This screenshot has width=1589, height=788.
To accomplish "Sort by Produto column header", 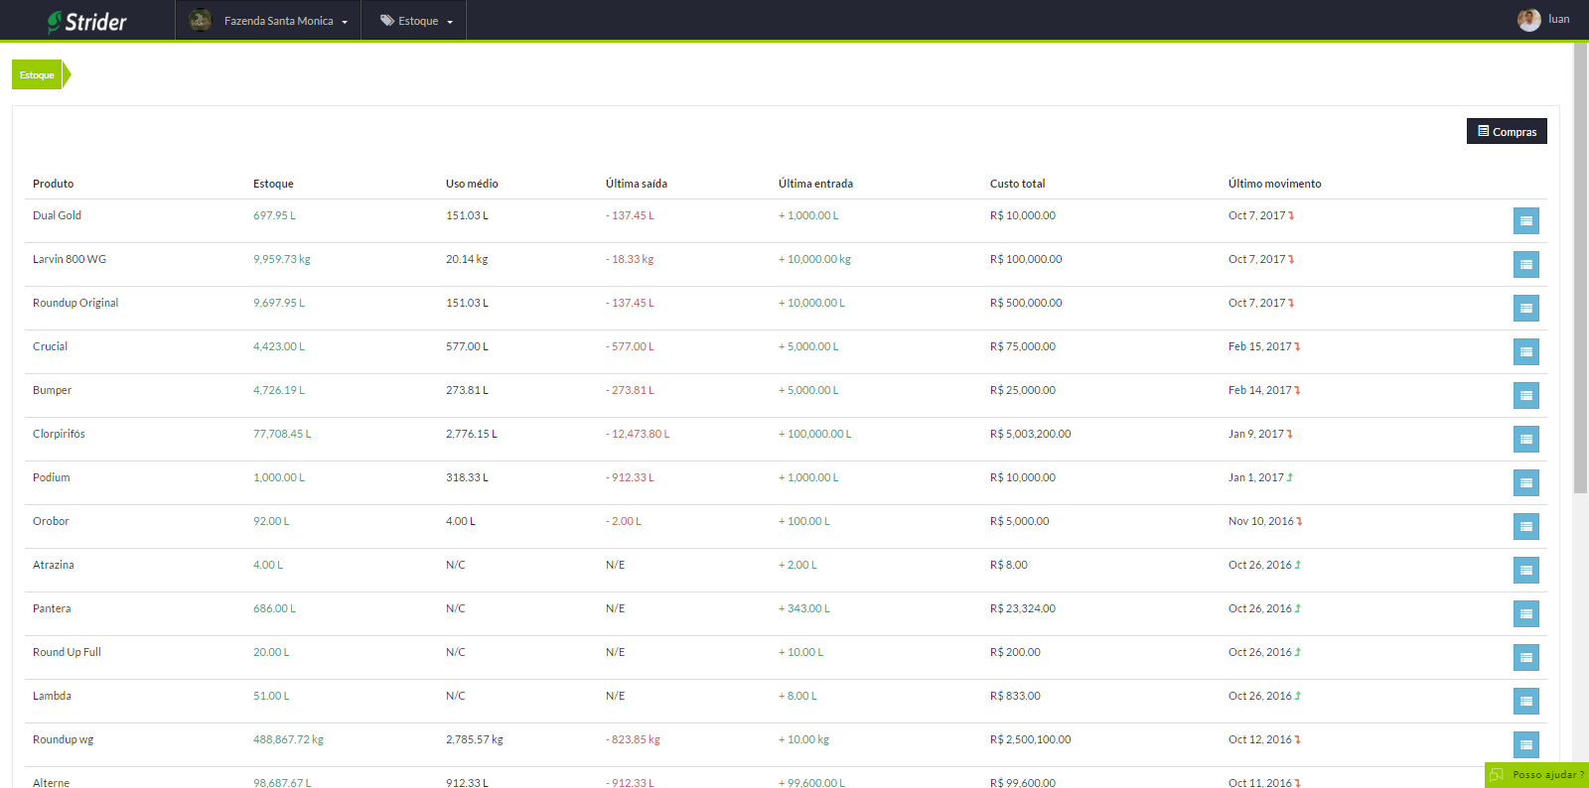I will (x=54, y=184).
